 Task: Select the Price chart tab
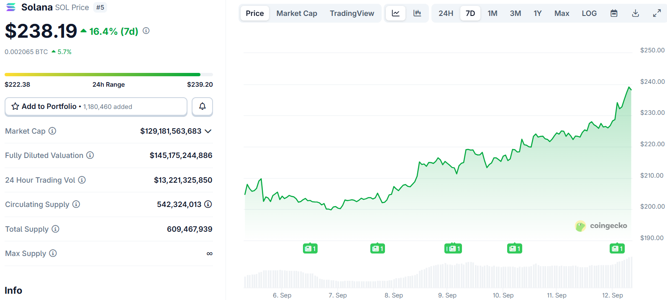(255, 13)
